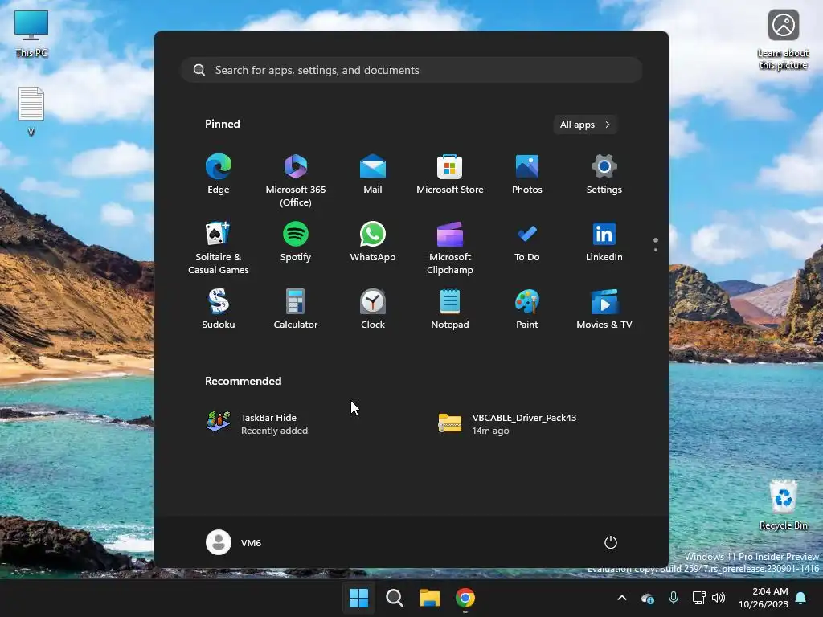823x617 pixels.
Task: Launch Microsoft Clipchamp
Action: point(450,247)
